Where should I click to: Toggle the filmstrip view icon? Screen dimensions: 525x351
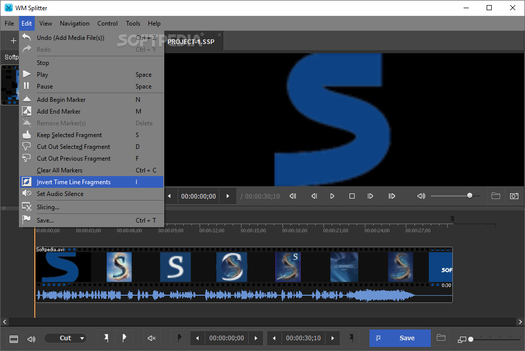click(x=14, y=339)
